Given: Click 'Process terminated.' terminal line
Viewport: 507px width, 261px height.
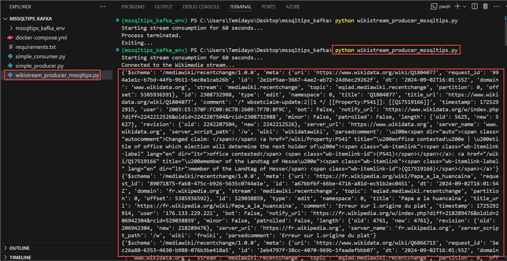Looking at the screenshot, I should tap(151, 35).
